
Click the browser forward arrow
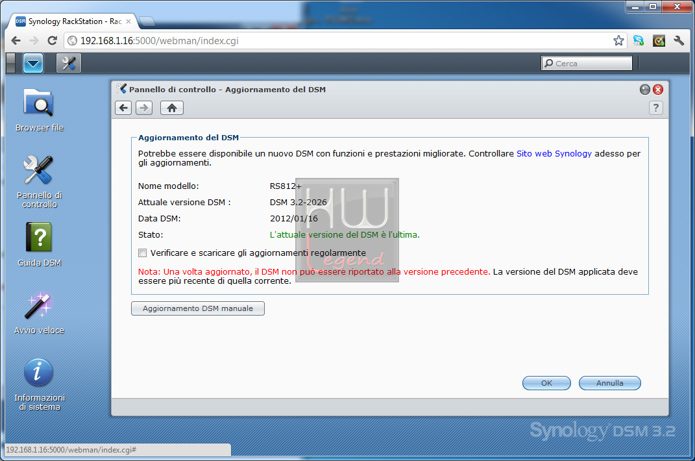click(34, 41)
